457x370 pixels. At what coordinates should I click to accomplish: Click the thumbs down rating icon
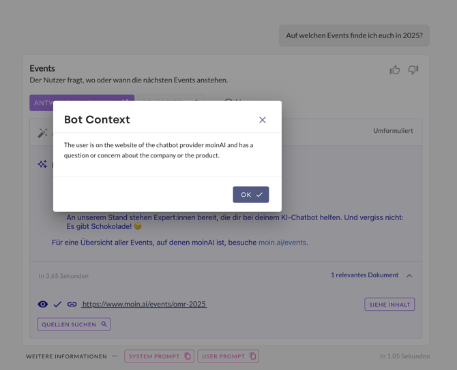coord(413,70)
